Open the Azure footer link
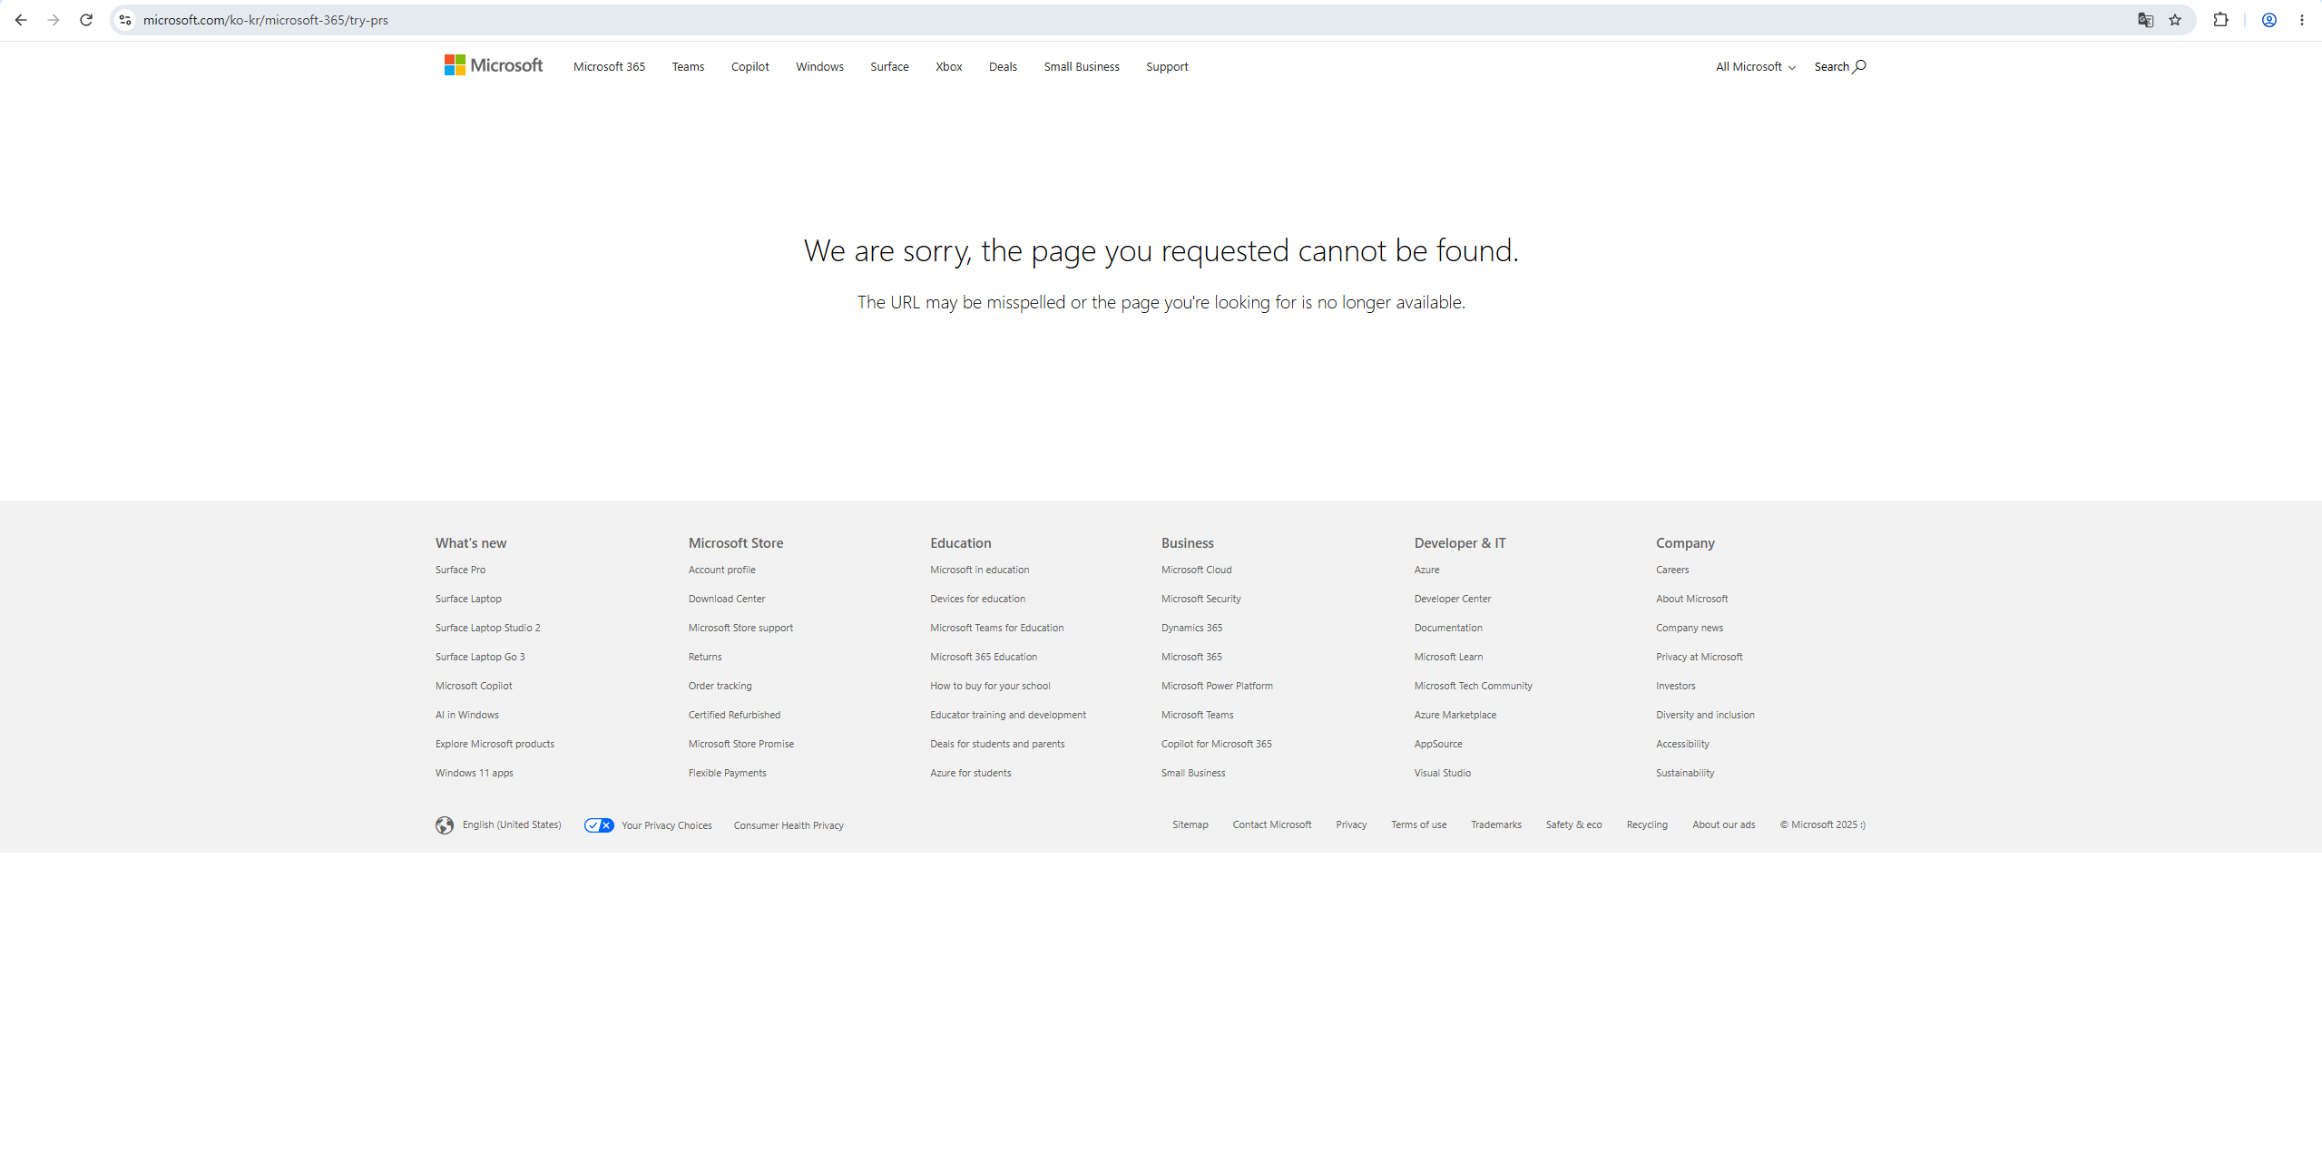Screen dimensions: 2322x1151 pyautogui.click(x=1426, y=570)
